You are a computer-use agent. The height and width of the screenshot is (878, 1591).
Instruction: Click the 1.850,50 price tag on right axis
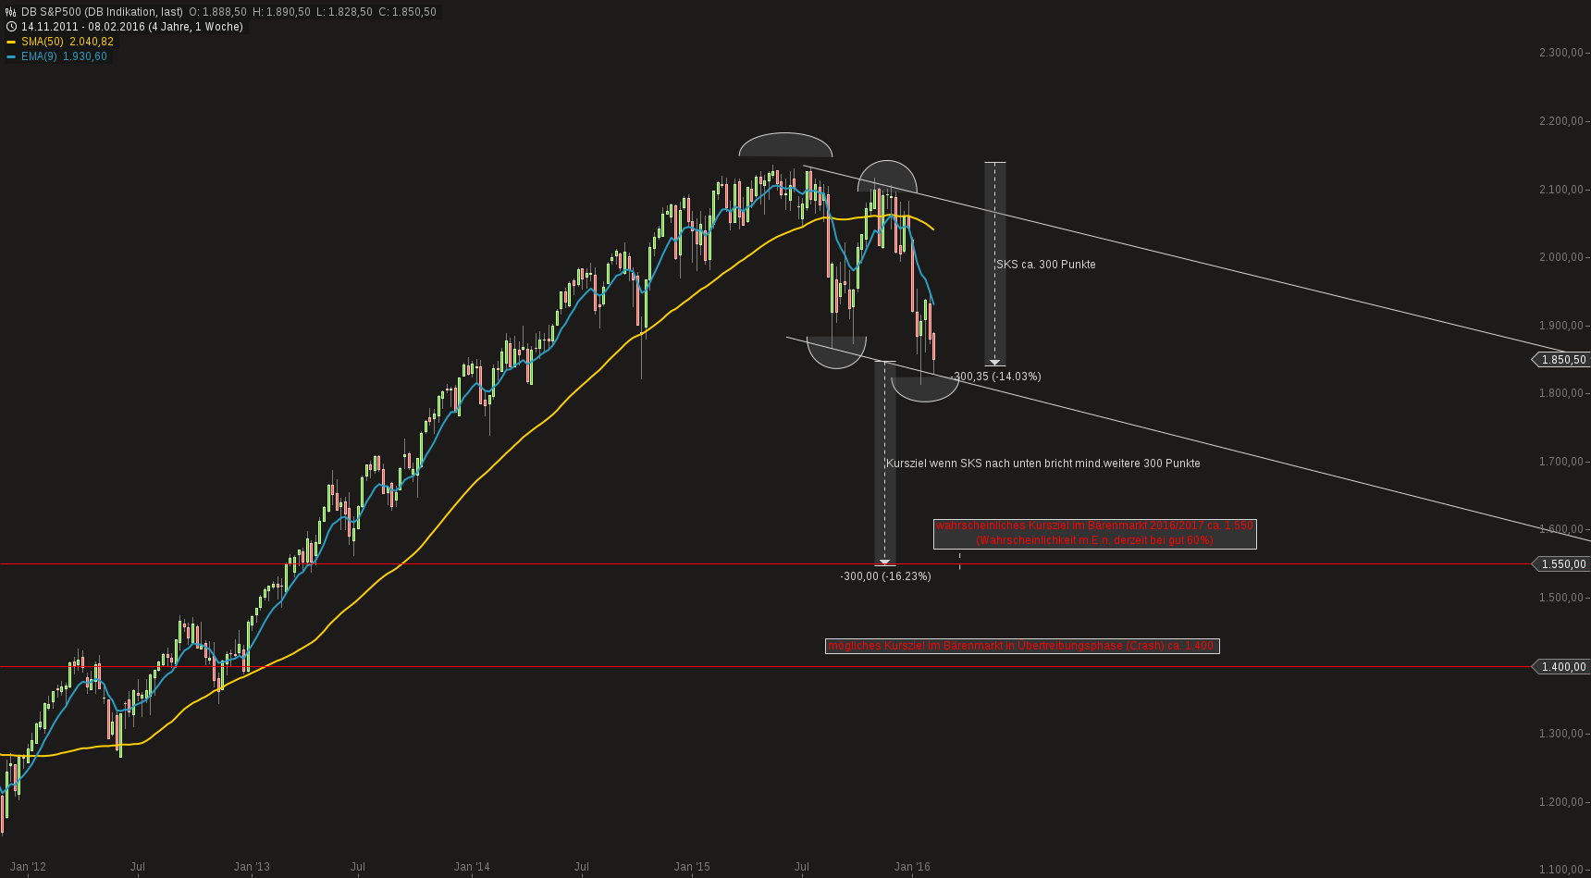pyautogui.click(x=1562, y=360)
